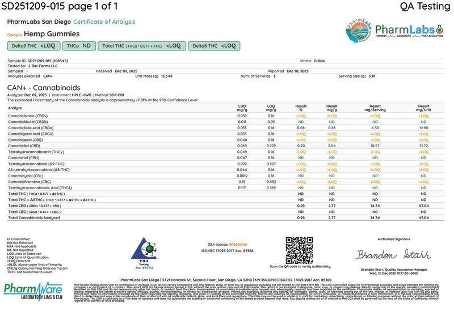Click the Num. of Servings label
The width and height of the screenshot is (454, 324).
pyautogui.click(x=255, y=76)
